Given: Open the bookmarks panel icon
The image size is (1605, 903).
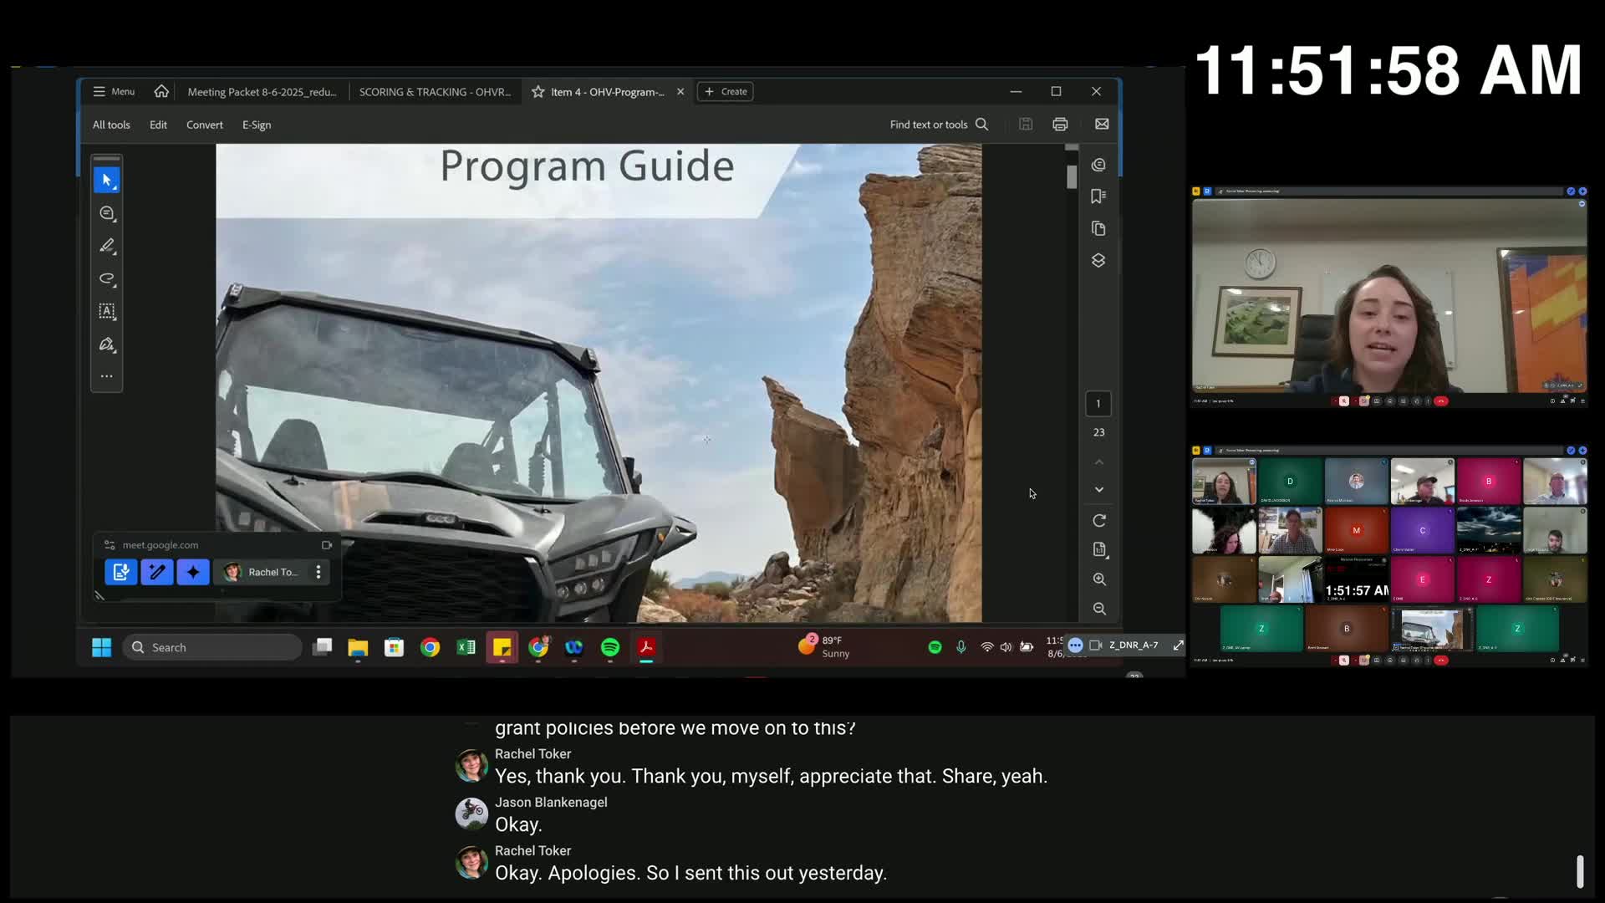Looking at the screenshot, I should click(1098, 196).
